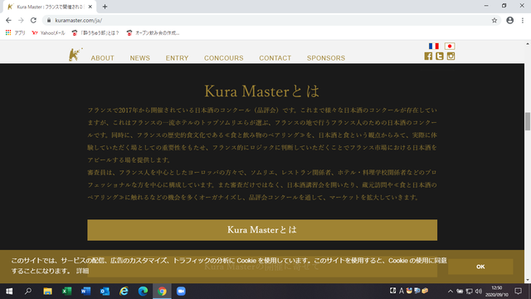Screen dimensions: 531x299
Task: Open the 詳細 cookie details link
Action: (82, 271)
